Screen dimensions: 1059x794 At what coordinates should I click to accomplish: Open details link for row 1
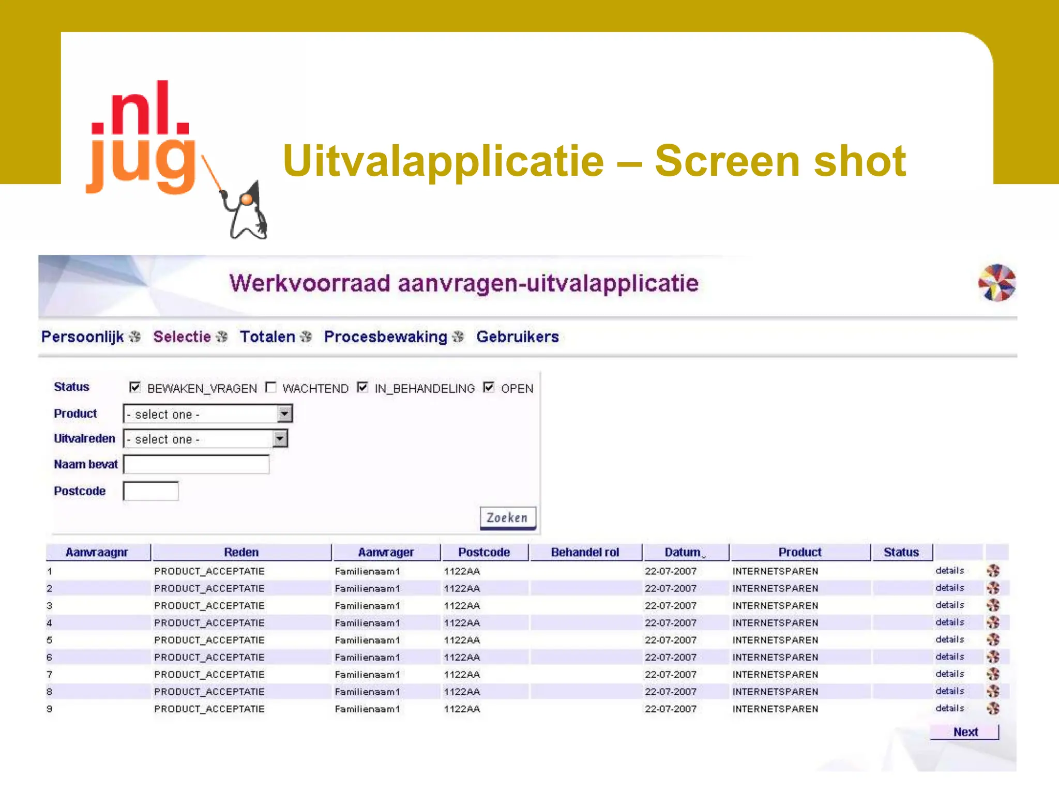point(949,571)
